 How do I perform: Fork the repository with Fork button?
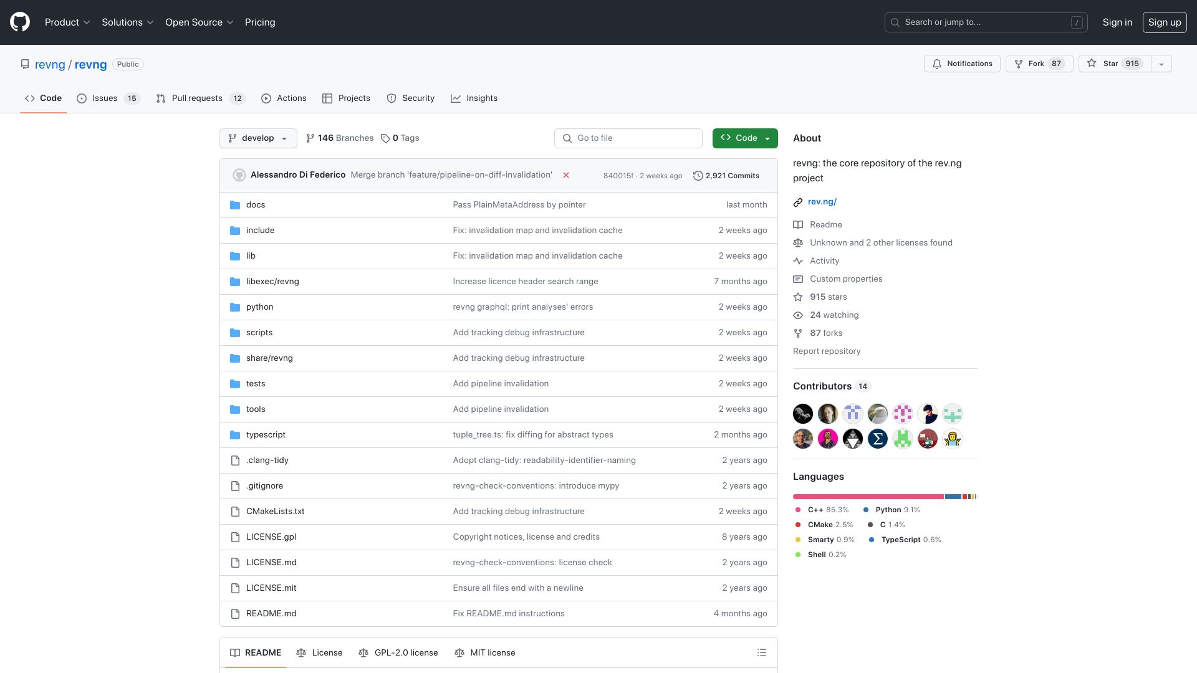[x=1039, y=64]
